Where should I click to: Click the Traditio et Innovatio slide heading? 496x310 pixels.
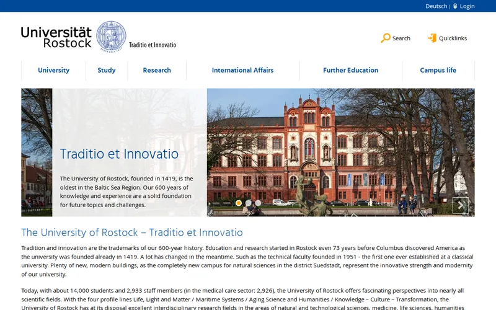119,154
